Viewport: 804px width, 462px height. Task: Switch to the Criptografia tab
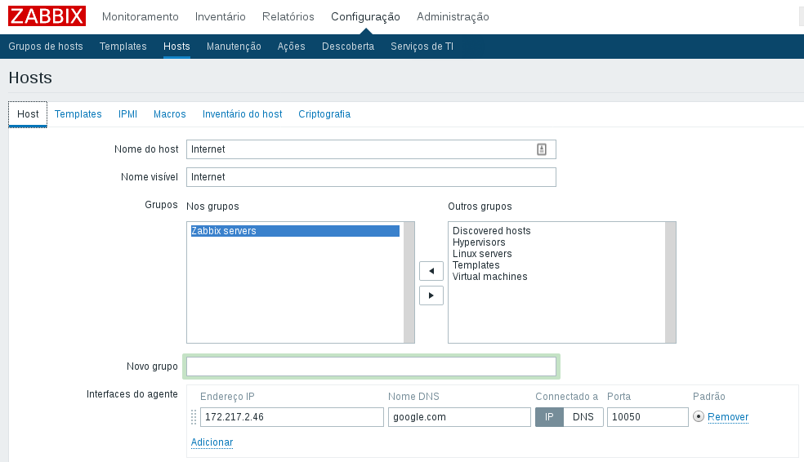tap(324, 114)
